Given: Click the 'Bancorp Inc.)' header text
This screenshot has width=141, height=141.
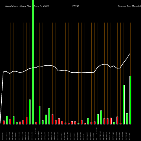Looking at the screenshot, I should point(124,6).
